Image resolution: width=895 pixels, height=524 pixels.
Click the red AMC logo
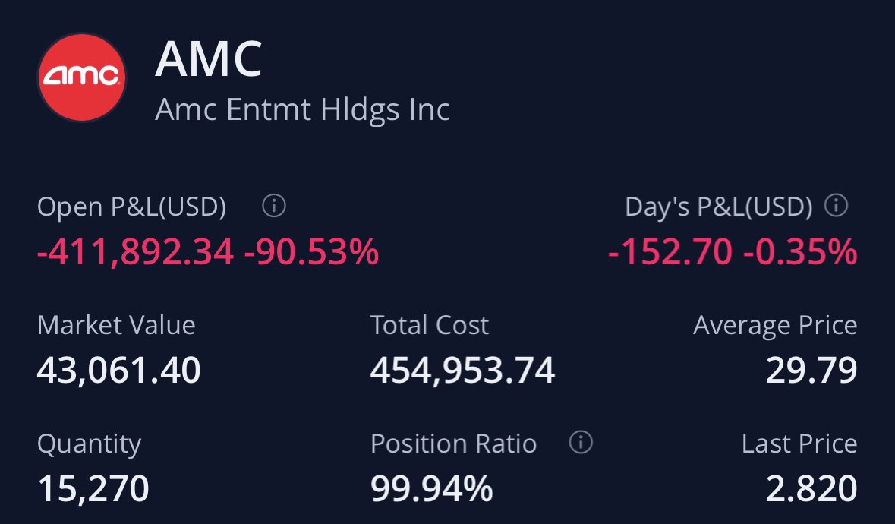click(82, 75)
